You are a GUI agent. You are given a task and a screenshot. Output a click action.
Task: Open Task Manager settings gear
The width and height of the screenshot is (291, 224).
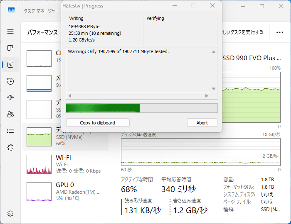[x=10, y=214]
